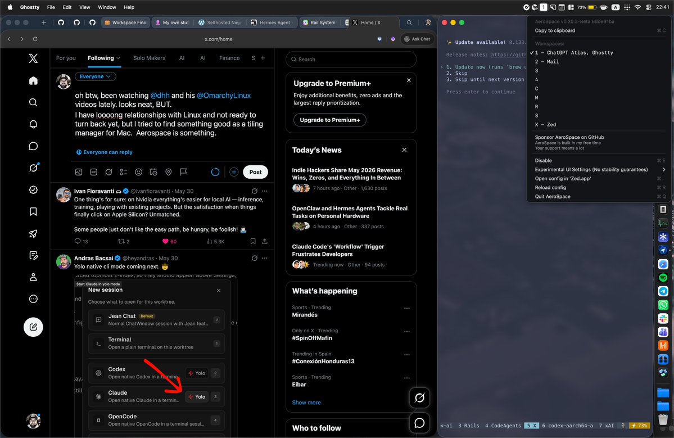Click the round compose post button in sidebar
Viewport: 674px width, 438px height.
point(33,327)
